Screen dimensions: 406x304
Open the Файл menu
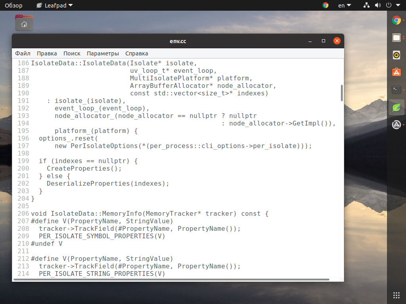click(x=23, y=53)
